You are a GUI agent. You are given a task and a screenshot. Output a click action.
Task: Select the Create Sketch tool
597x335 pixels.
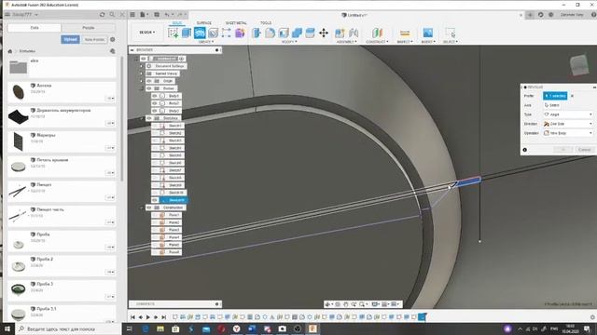click(x=173, y=33)
